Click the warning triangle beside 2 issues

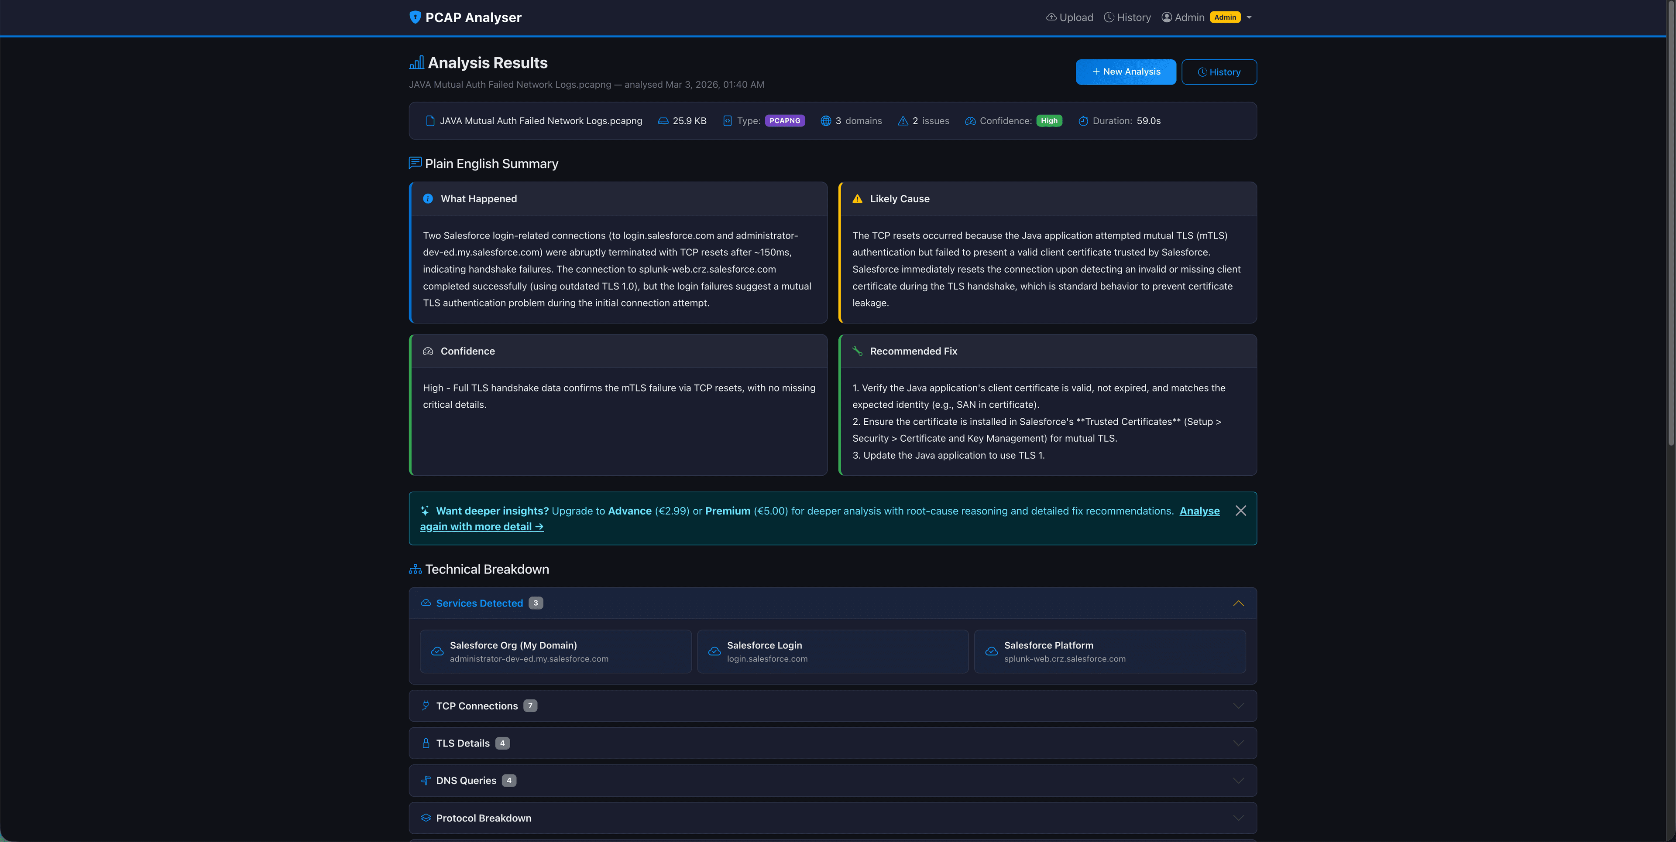(x=902, y=120)
